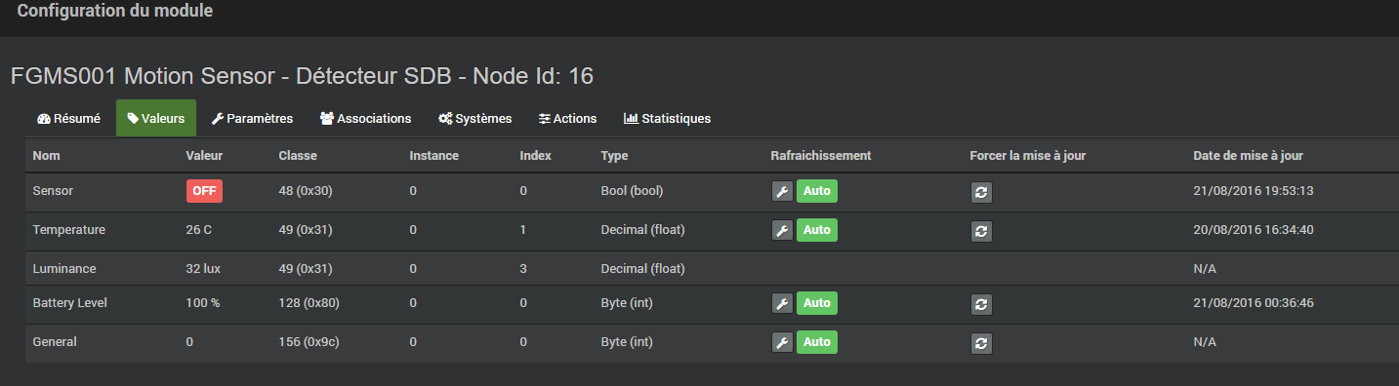This screenshot has height=386, width=1399.
Task: Click the Valeur column header
Action: pos(204,156)
